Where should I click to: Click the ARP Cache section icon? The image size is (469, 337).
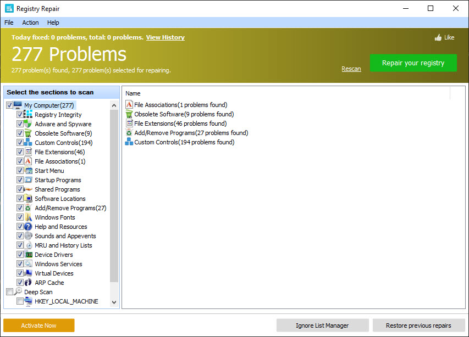[27, 283]
